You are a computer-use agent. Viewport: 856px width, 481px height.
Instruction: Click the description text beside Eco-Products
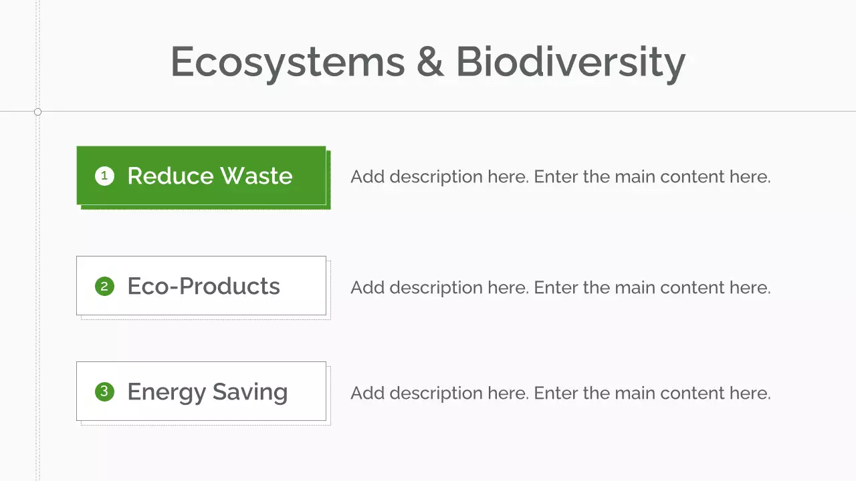coord(560,288)
